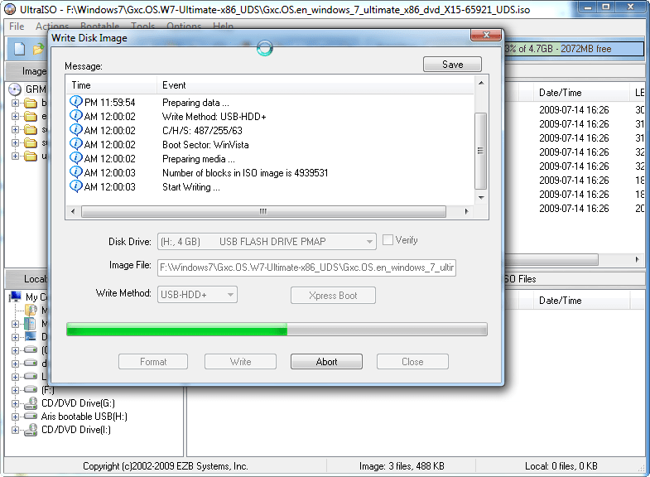Image resolution: width=650 pixels, height=477 pixels.
Task: Click info icon beside Number of blocks row
Action: point(76,172)
